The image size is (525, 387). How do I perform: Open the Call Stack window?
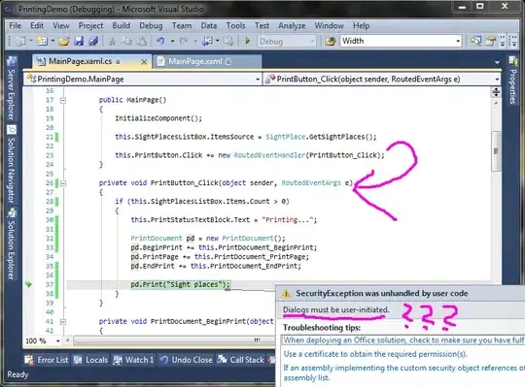[241, 360]
